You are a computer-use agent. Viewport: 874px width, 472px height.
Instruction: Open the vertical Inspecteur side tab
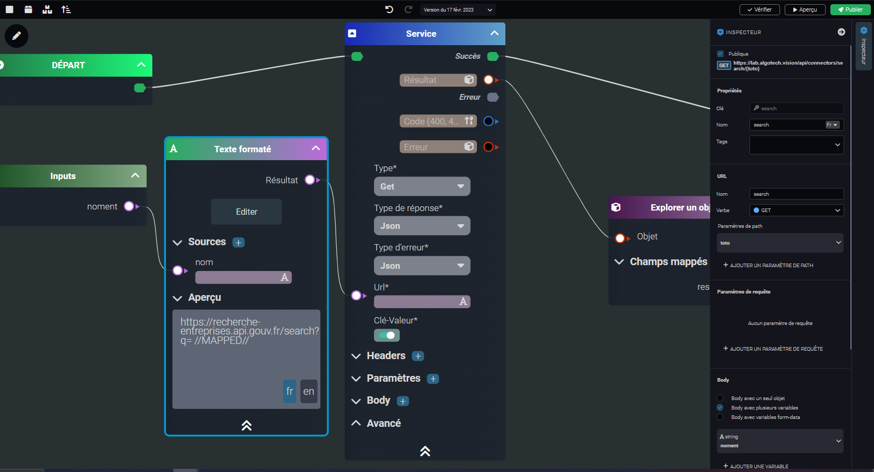point(863,47)
